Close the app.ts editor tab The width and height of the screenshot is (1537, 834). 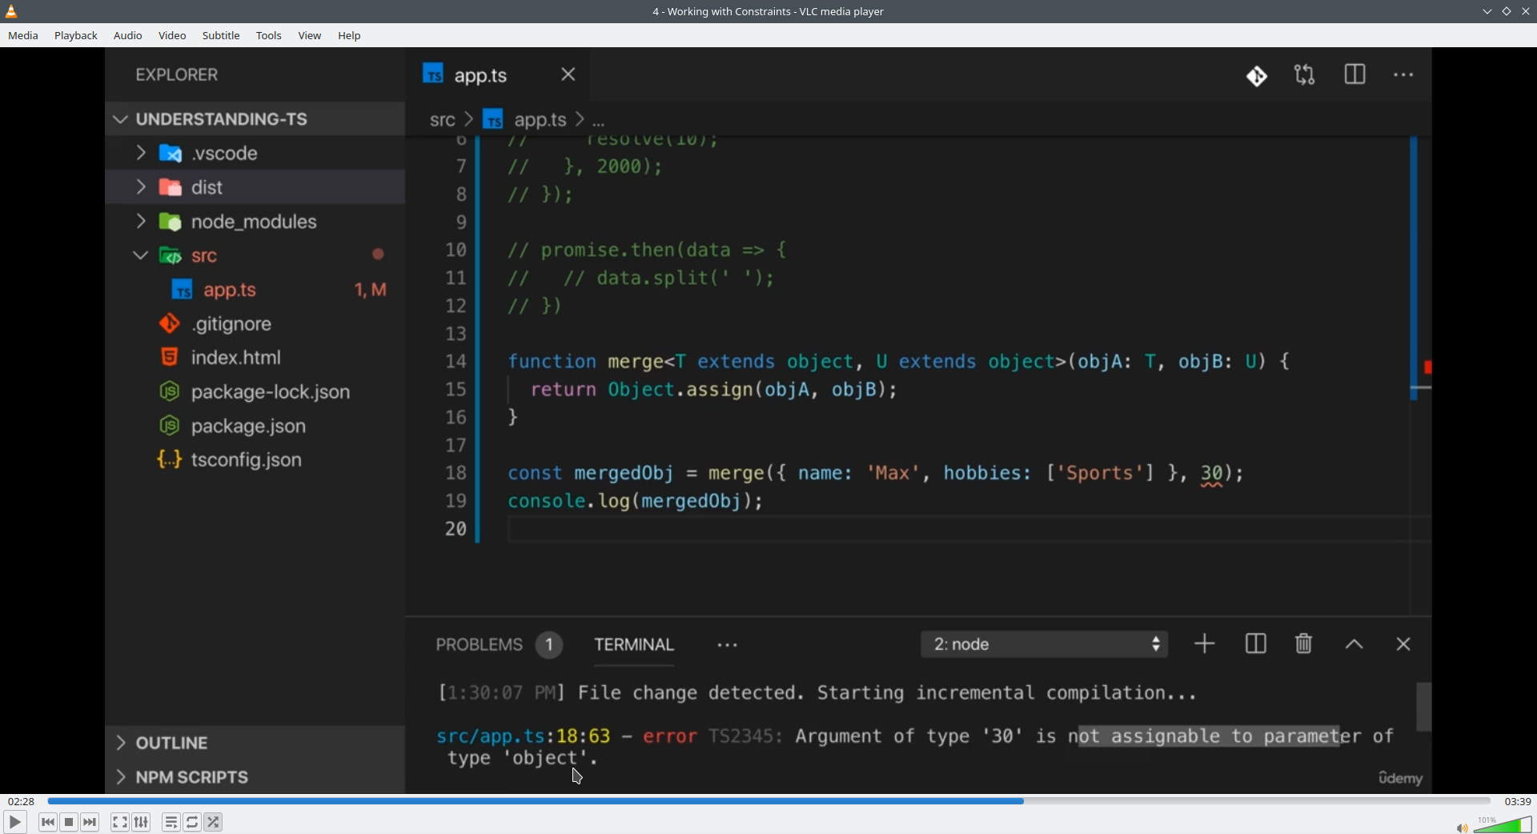pos(568,74)
